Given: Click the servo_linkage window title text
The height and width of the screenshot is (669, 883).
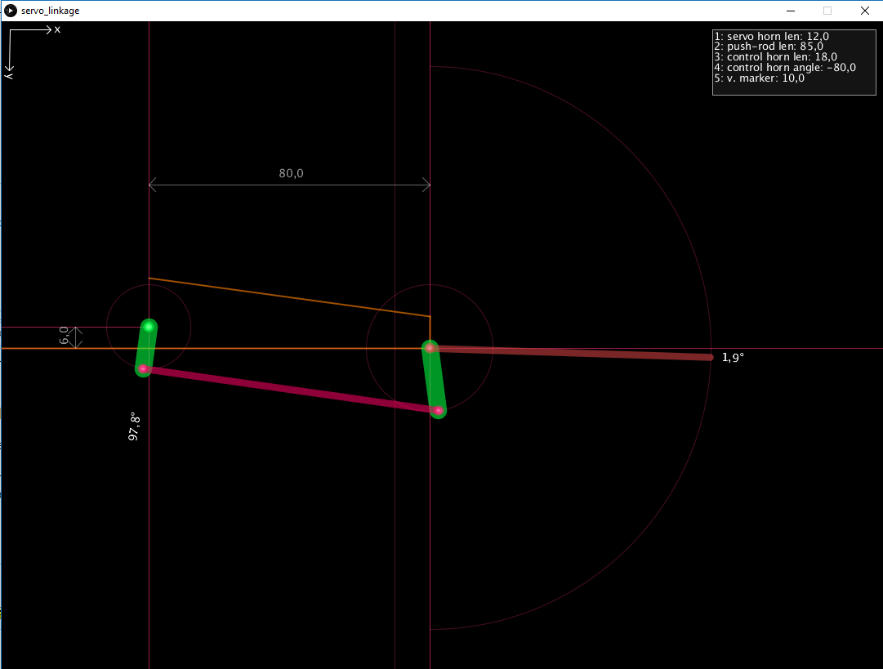Looking at the screenshot, I should (50, 11).
